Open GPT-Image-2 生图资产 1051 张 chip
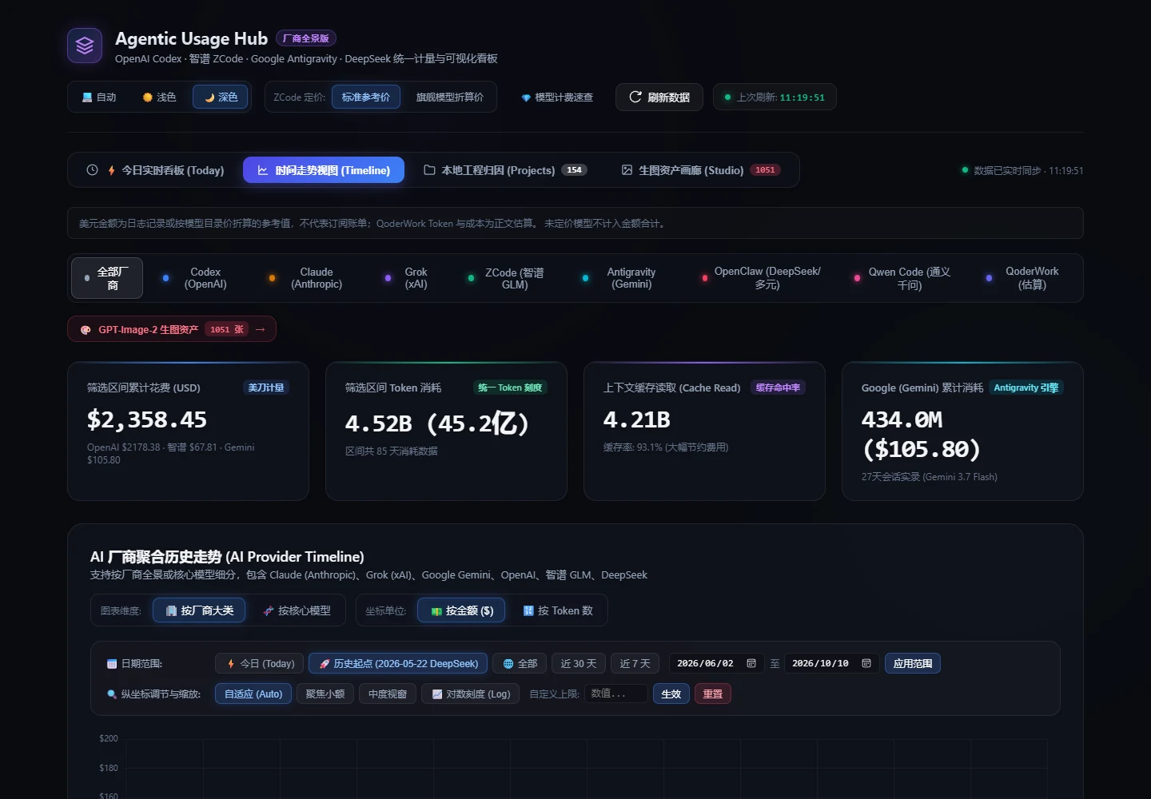The width and height of the screenshot is (1151, 799). click(x=172, y=329)
